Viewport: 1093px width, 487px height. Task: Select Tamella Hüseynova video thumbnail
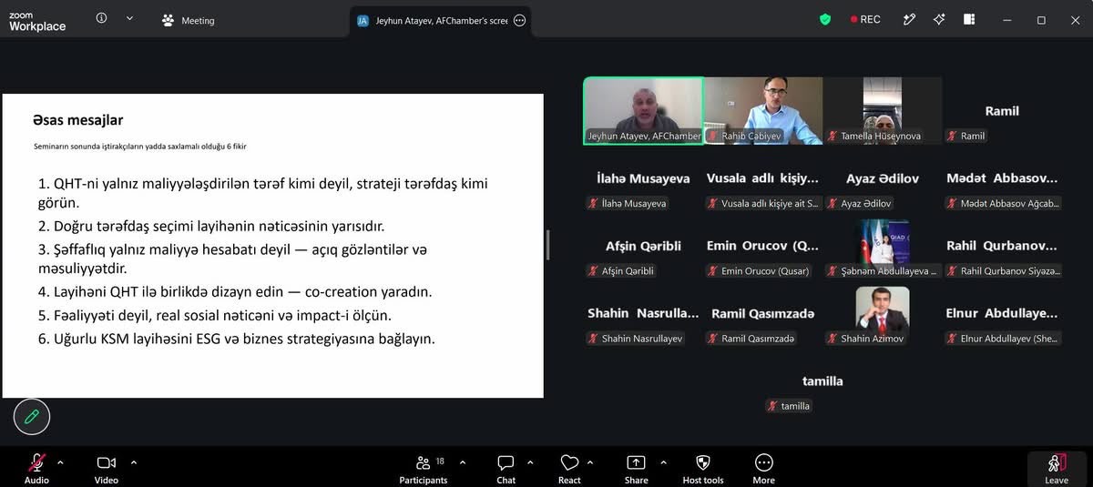[x=883, y=111]
